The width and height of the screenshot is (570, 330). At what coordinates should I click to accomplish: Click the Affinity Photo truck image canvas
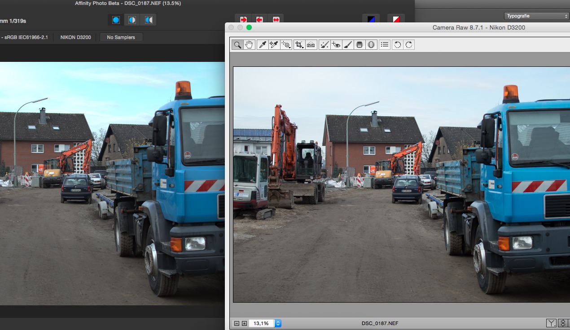(x=112, y=183)
